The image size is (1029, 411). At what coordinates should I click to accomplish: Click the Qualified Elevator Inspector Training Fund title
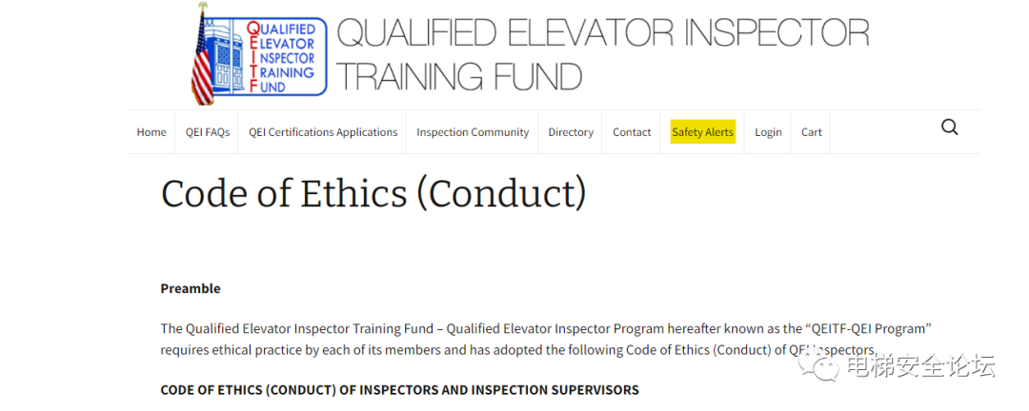pos(602,55)
